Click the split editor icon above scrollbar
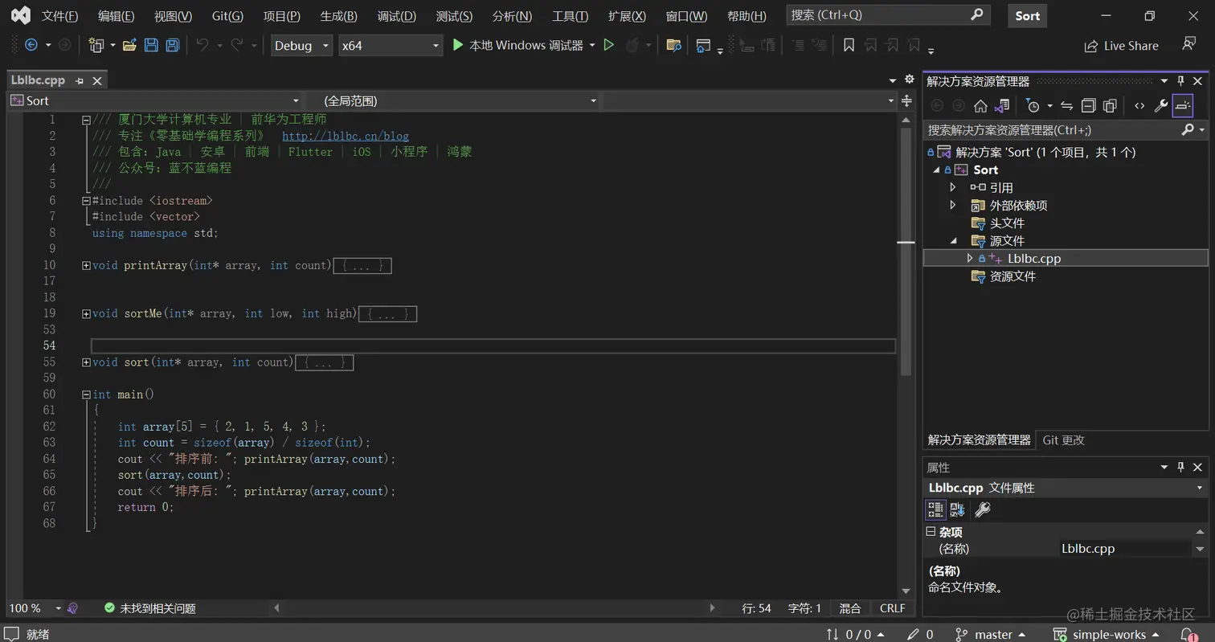 (x=907, y=100)
